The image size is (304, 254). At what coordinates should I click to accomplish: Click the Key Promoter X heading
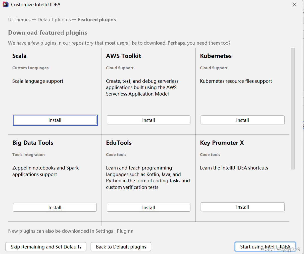(x=222, y=143)
